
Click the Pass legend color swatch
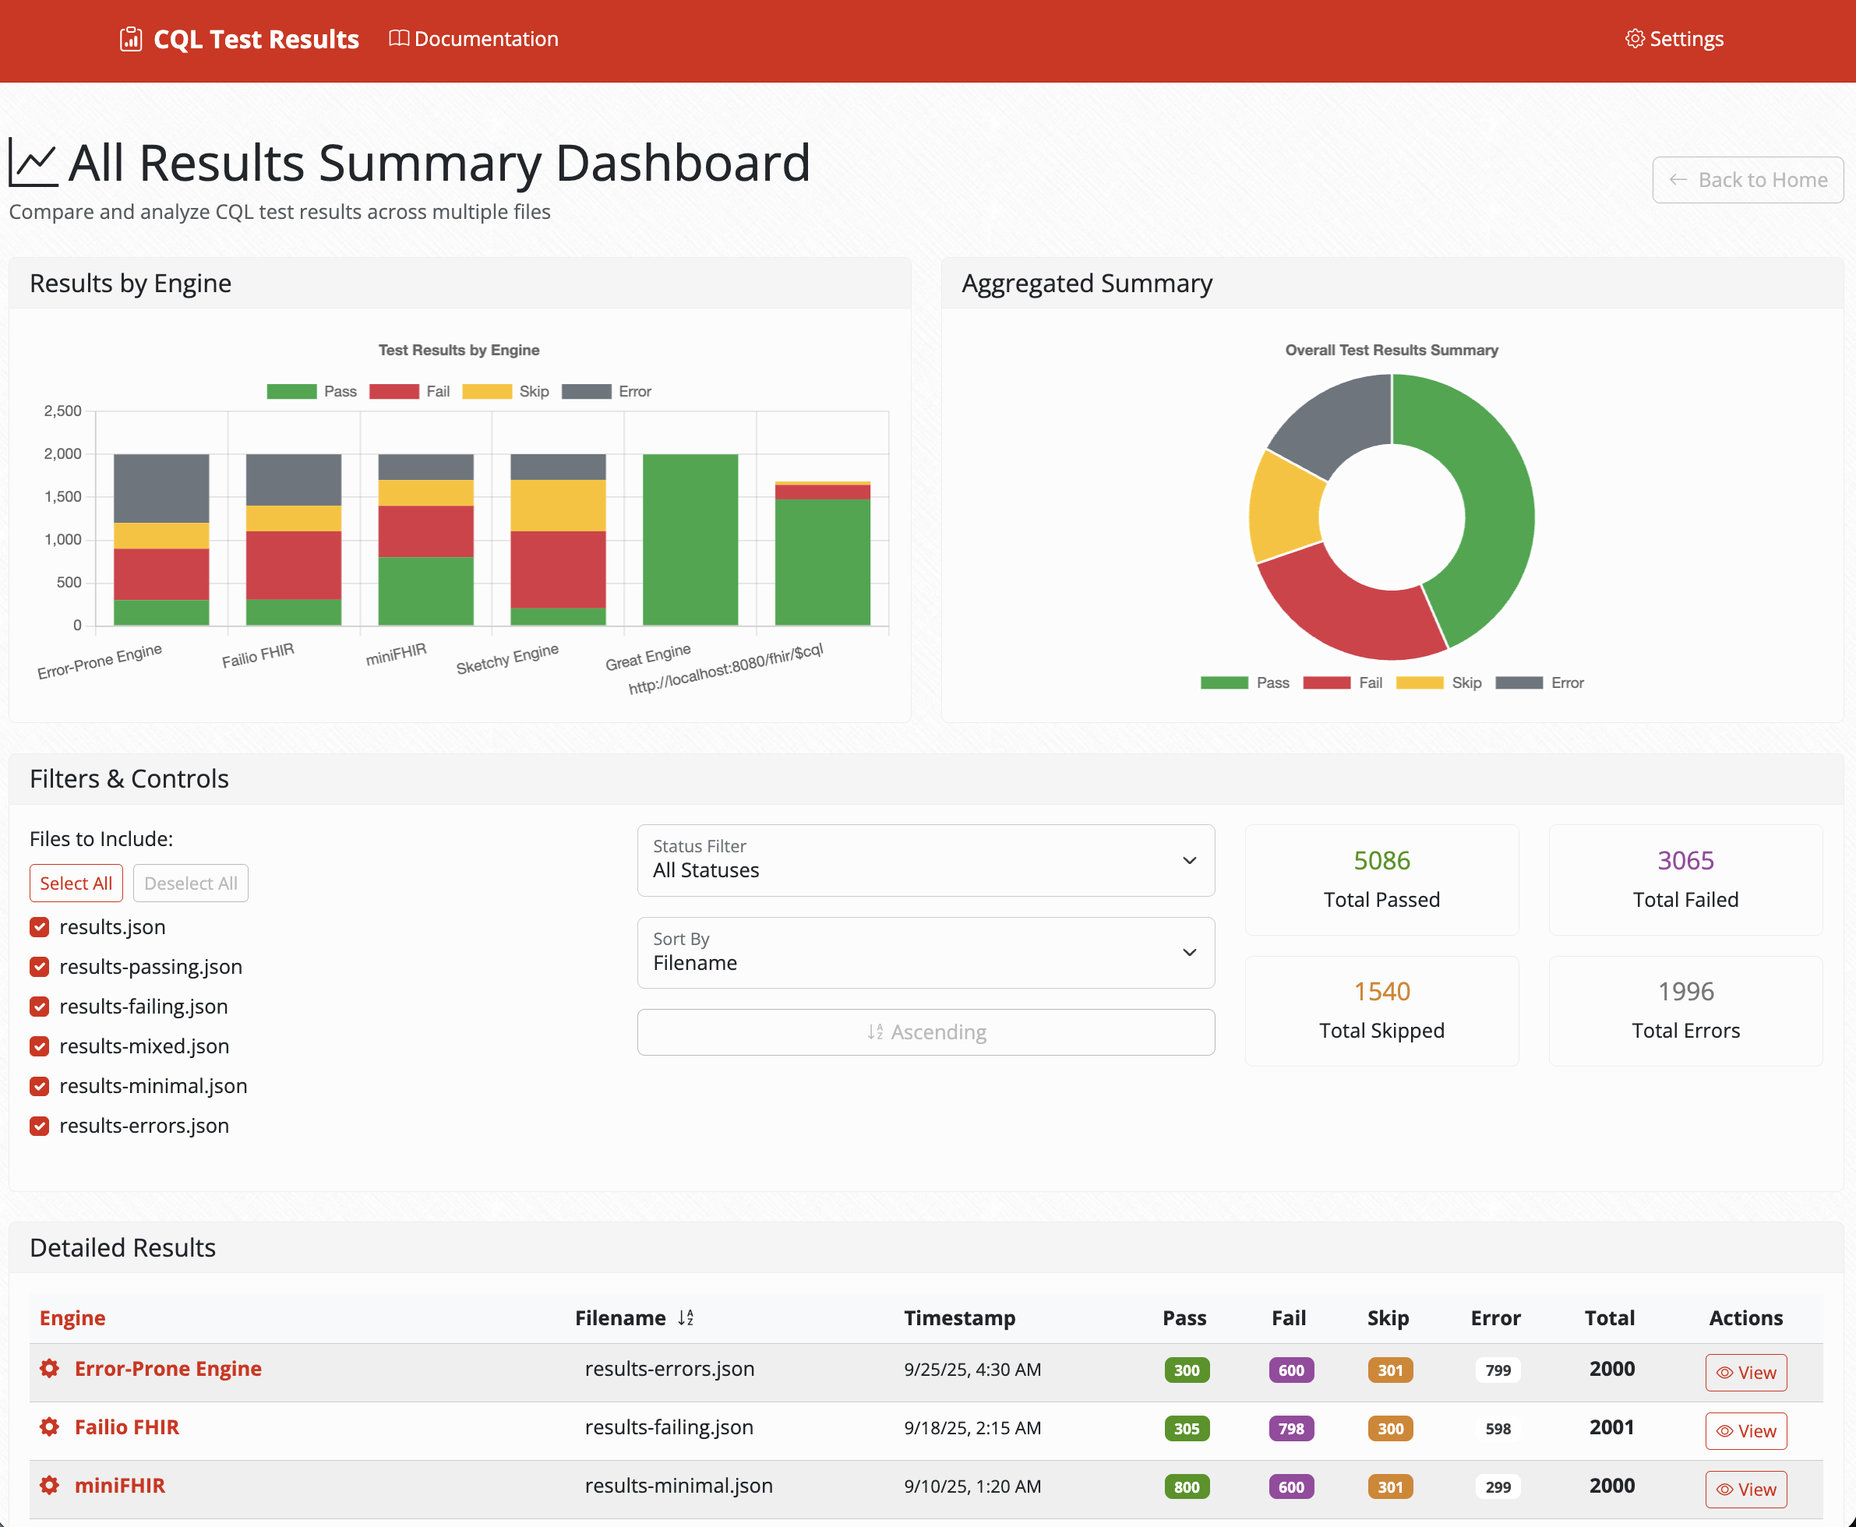pyautogui.click(x=291, y=390)
